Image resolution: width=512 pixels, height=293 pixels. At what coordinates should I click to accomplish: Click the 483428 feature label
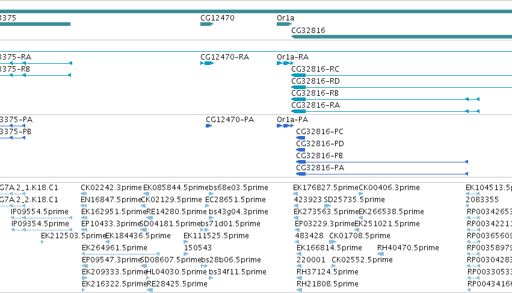309,236
